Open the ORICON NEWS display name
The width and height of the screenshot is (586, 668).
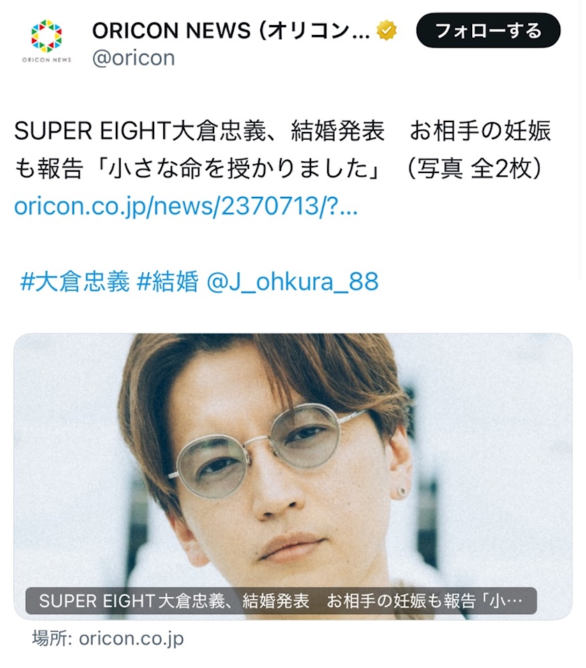(231, 31)
